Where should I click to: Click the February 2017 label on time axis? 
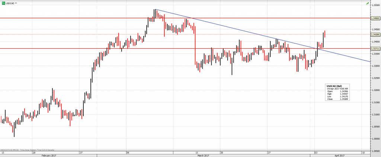(48, 155)
